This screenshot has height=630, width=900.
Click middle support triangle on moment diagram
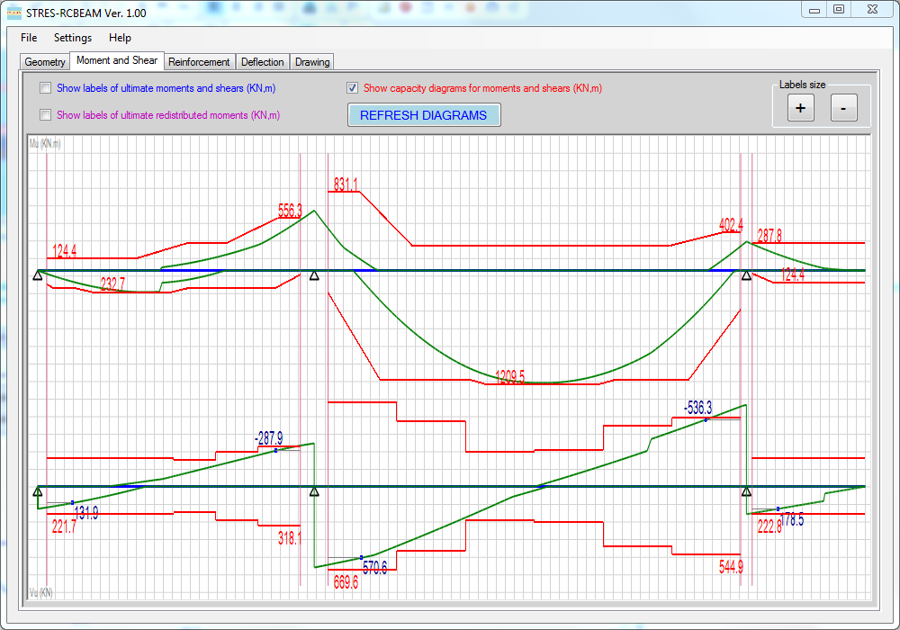314,276
